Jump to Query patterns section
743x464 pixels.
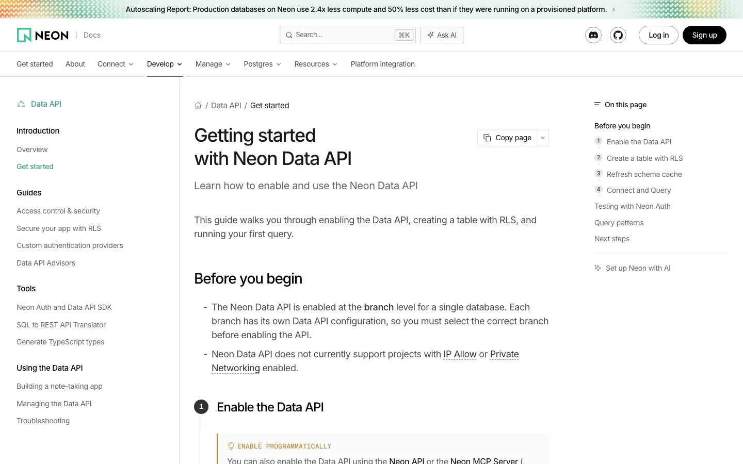[x=619, y=223]
